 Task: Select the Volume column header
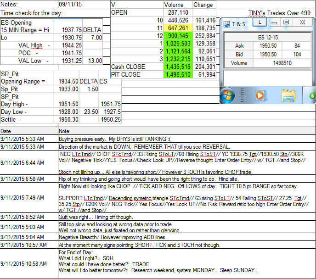tap(178, 5)
